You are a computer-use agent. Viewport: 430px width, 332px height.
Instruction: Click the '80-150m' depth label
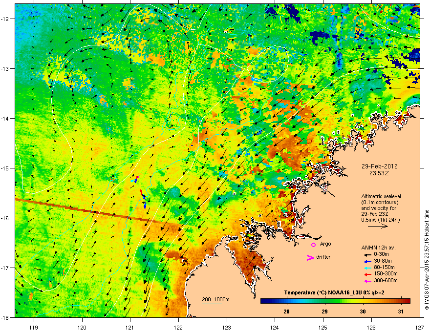384,267
